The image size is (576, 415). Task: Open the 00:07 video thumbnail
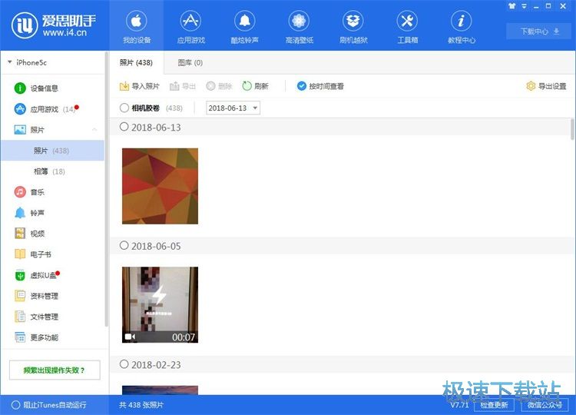160,305
